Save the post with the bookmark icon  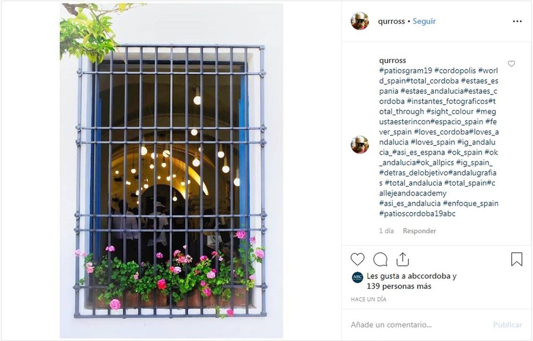pos(517,259)
